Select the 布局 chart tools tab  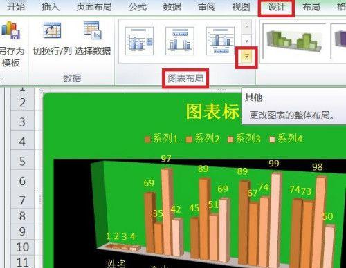pos(311,7)
